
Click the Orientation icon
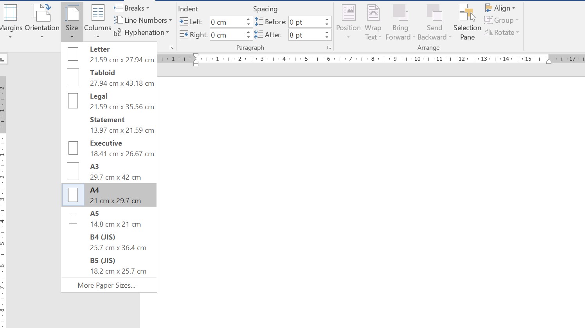click(42, 14)
